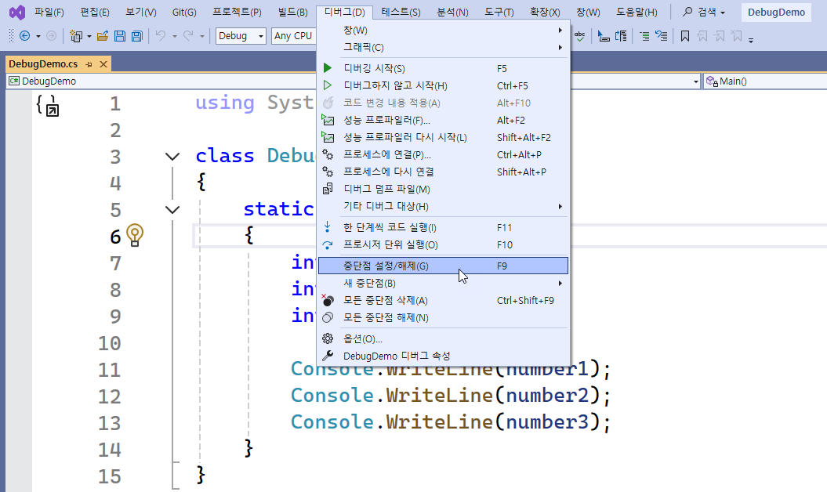This screenshot has width=827, height=492.
Task: Click the bookmark toggle icon in toolbar
Action: 684,36
